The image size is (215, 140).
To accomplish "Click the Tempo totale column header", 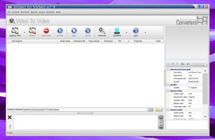I will (65, 41).
